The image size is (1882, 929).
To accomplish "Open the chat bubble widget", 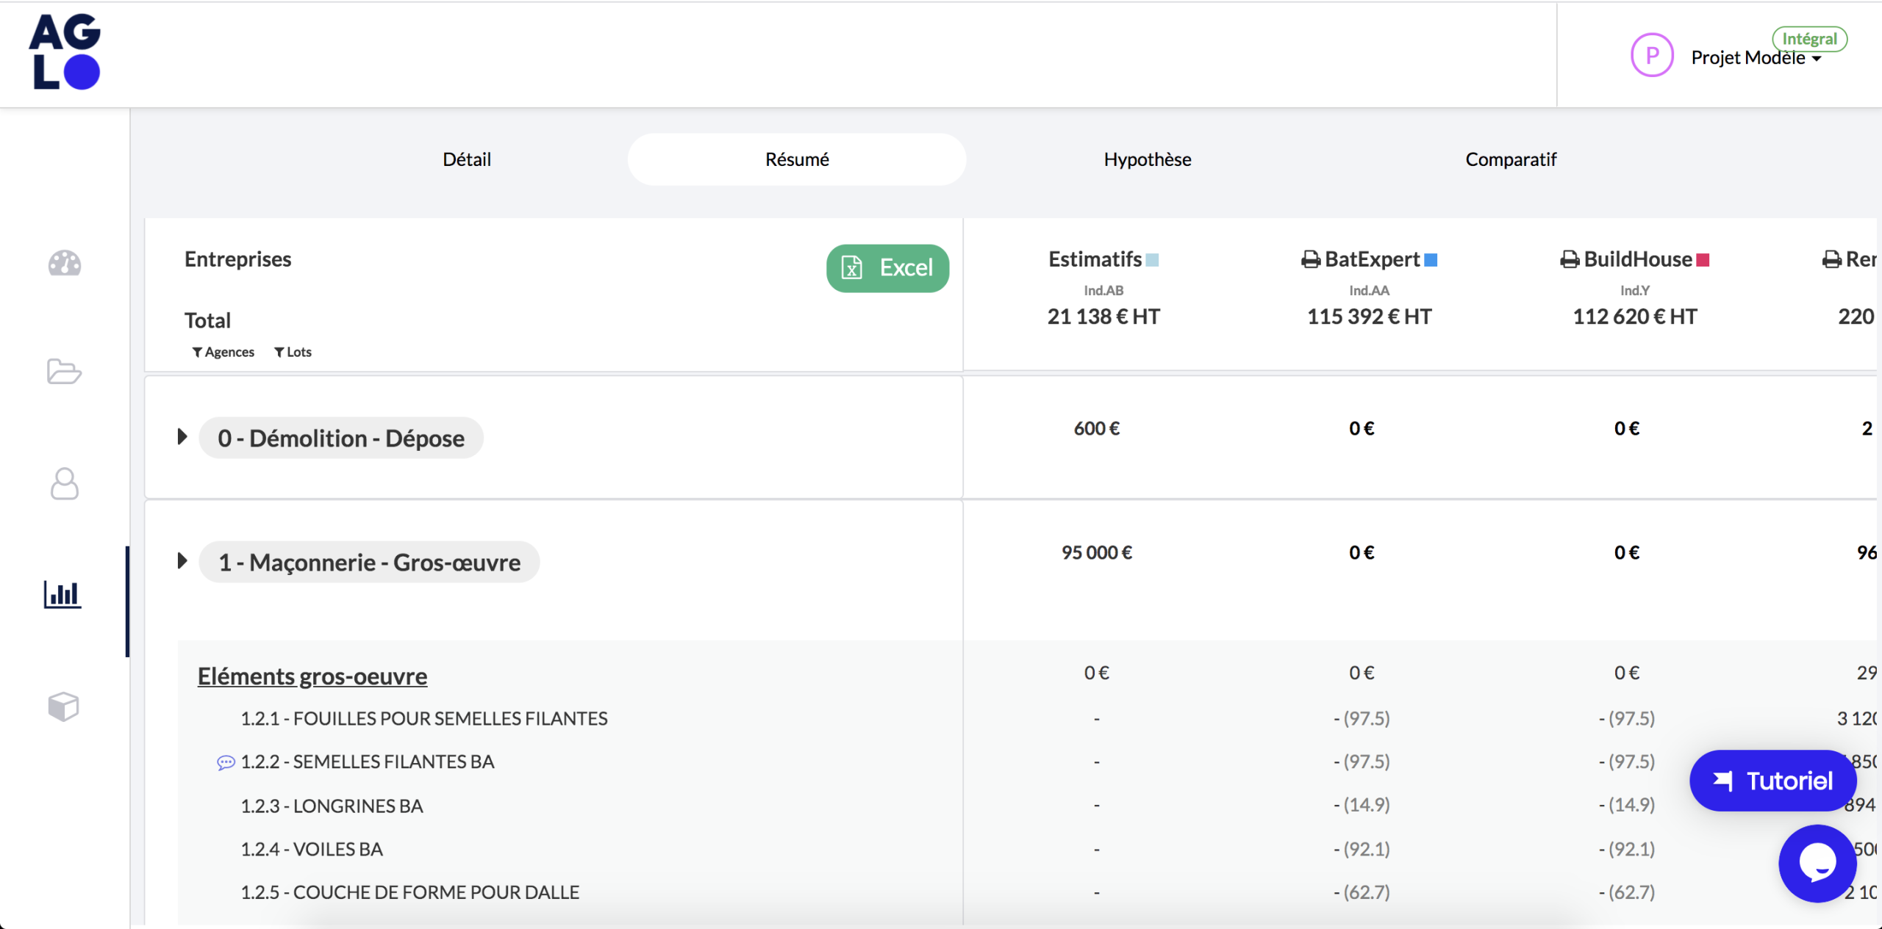I will tap(1817, 863).
